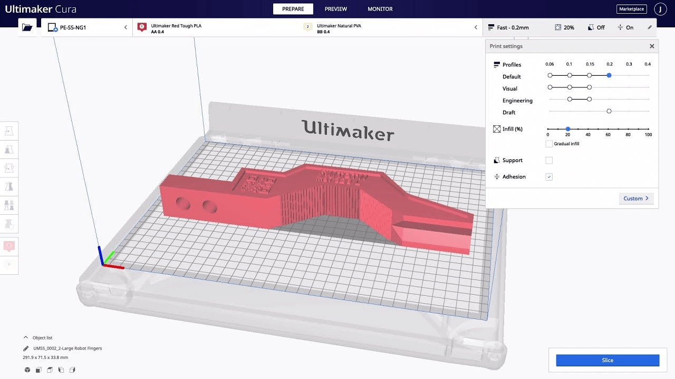The width and height of the screenshot is (675, 379).
Task: Set Infill slider to 40 percent
Action: (x=588, y=129)
